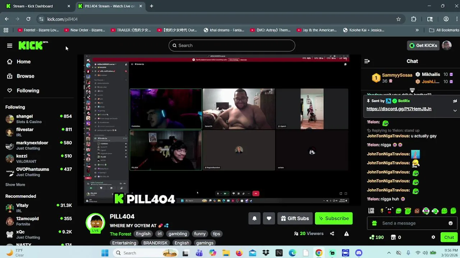Click the 190 channel points icon
460x258 pixels.
pos(372,237)
